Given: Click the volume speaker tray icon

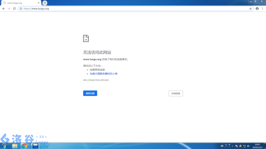Looking at the screenshot, I should point(248,146).
